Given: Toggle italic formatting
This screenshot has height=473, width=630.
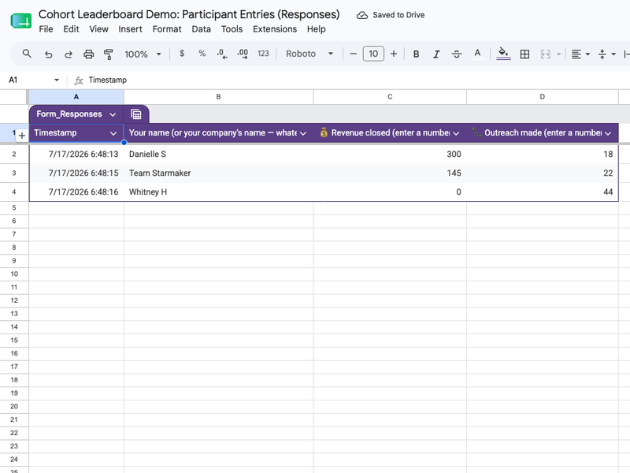Looking at the screenshot, I should pyautogui.click(x=436, y=54).
